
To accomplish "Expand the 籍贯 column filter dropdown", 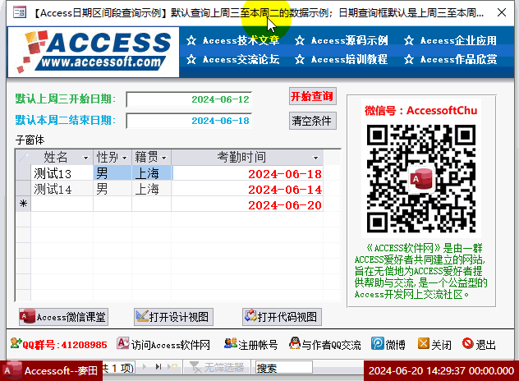I will coord(164,158).
